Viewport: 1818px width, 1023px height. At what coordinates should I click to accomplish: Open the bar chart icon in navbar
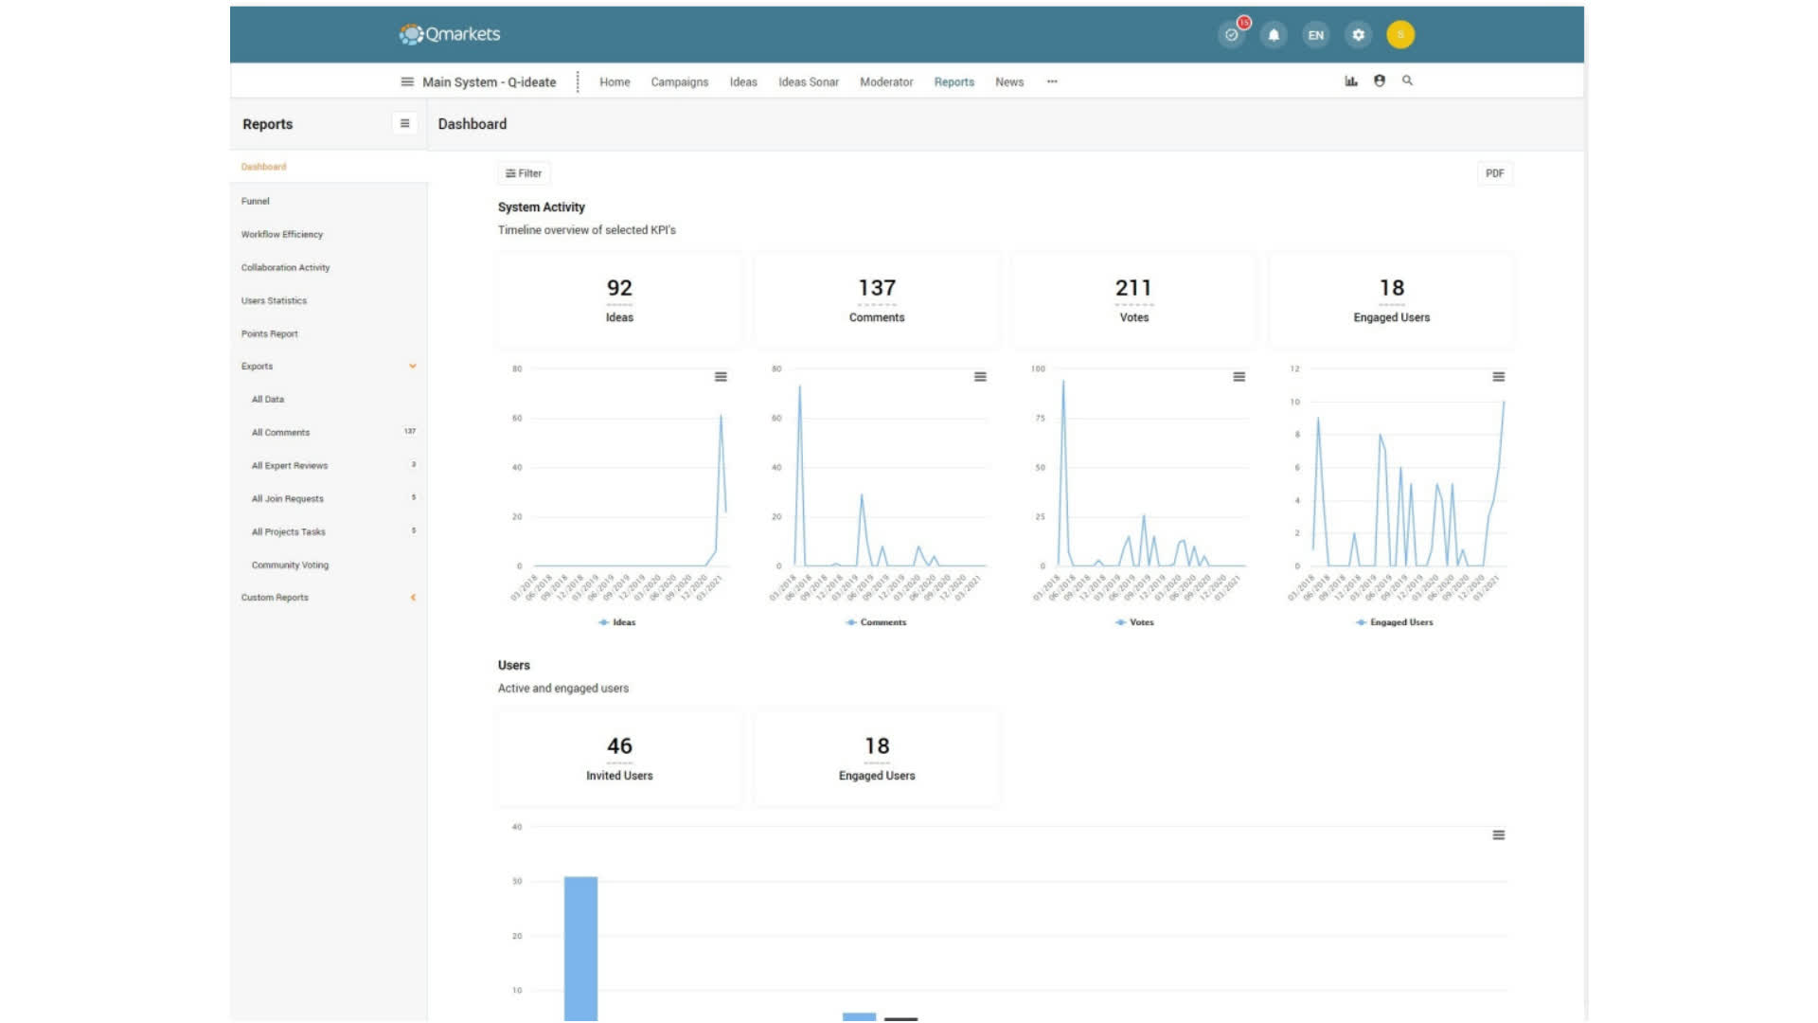[1350, 81]
